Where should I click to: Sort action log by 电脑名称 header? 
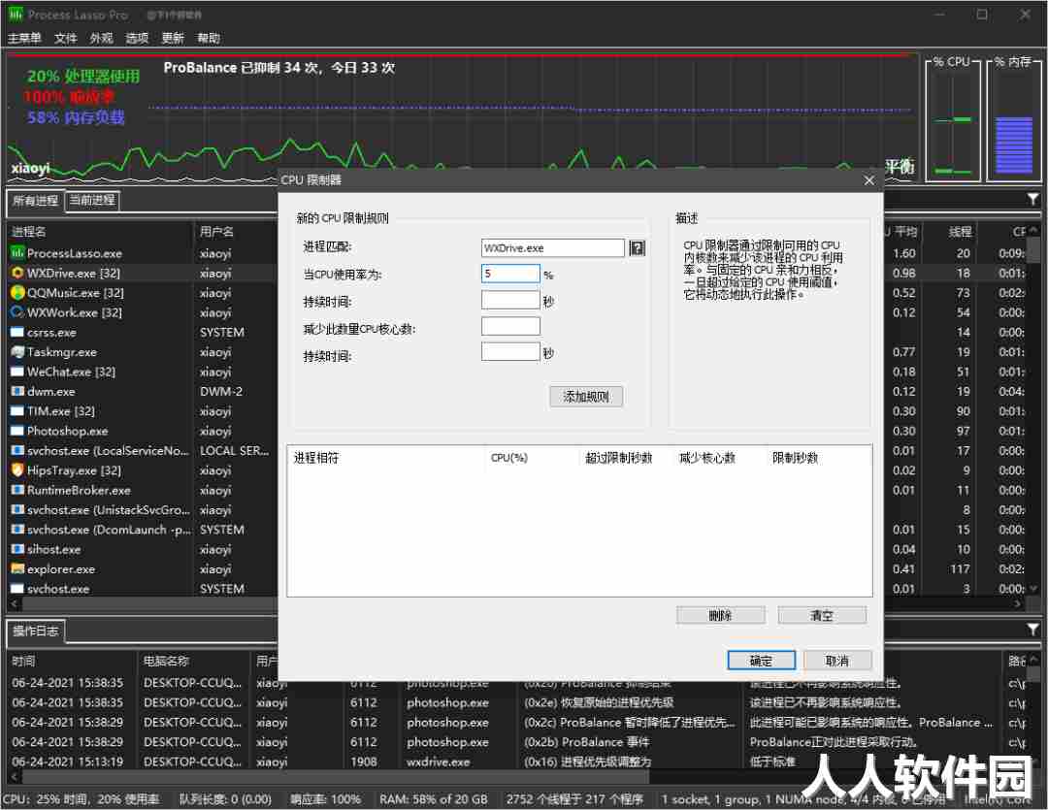(194, 661)
